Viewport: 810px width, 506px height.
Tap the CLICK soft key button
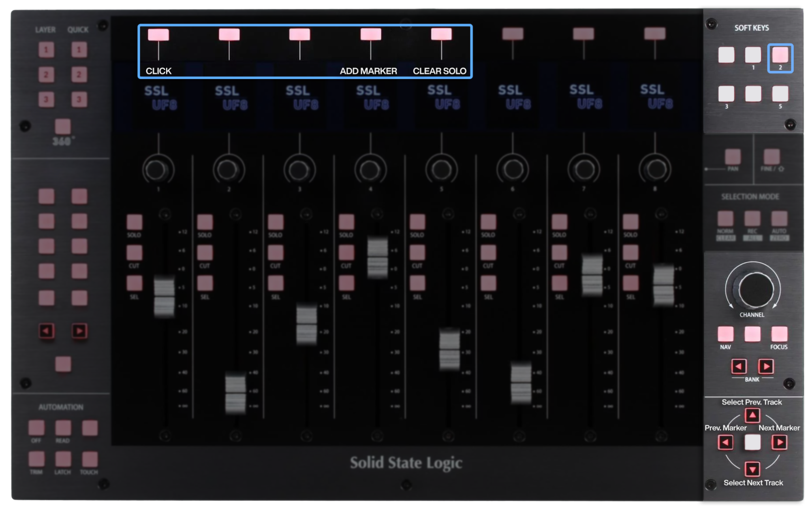(158, 34)
